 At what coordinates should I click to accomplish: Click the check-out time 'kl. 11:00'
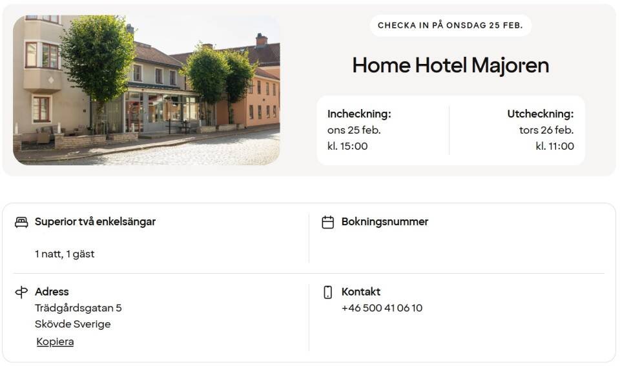(x=554, y=146)
